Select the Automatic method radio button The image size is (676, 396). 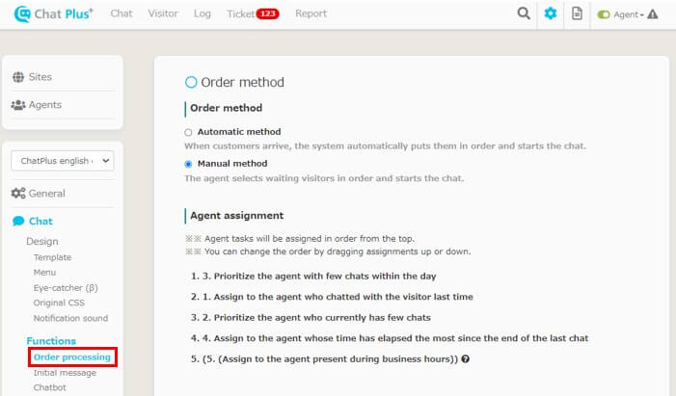(x=188, y=132)
